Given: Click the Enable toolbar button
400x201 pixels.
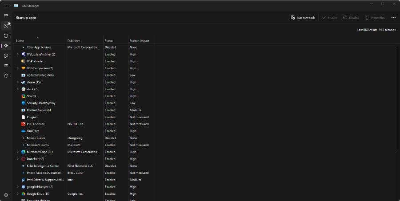Looking at the screenshot, I should (x=329, y=18).
